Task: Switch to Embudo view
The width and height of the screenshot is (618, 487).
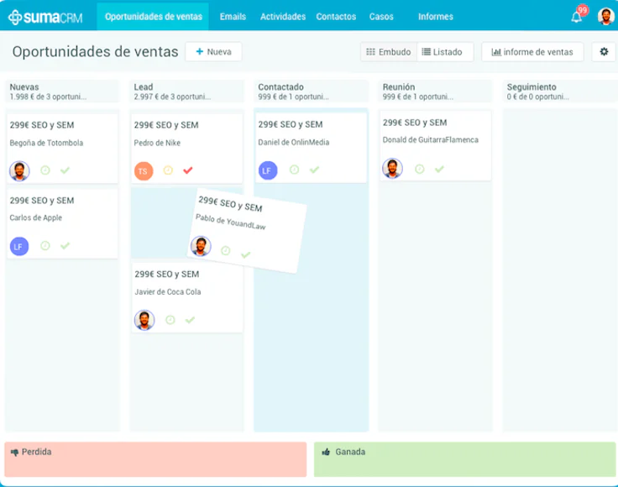Action: [x=389, y=52]
